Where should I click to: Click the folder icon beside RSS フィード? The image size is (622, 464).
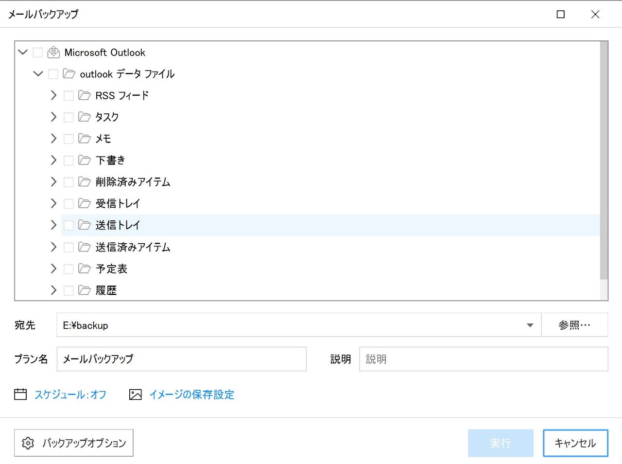click(x=85, y=95)
